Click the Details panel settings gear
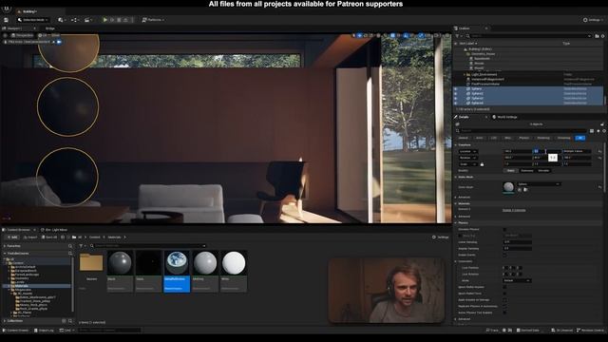This screenshot has height=342, width=608. point(603,131)
